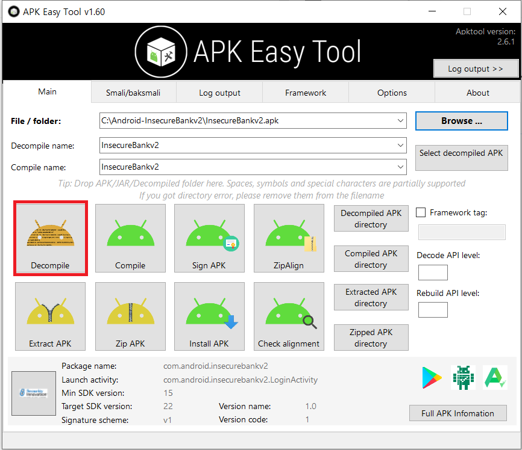
Task: Click the Target SDK version value 22
Action: coord(168,406)
